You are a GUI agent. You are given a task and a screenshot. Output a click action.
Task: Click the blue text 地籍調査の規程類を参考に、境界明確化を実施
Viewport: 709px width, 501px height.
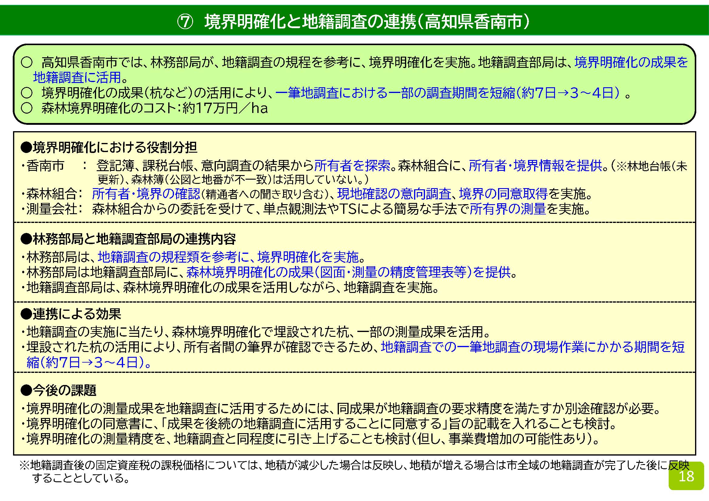[x=228, y=257]
